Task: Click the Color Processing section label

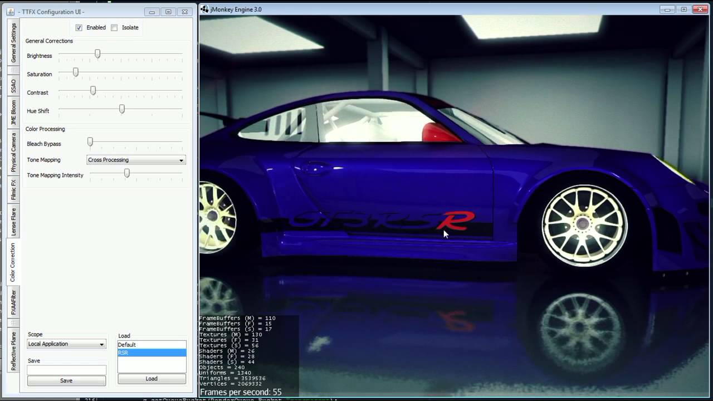Action: (45, 129)
